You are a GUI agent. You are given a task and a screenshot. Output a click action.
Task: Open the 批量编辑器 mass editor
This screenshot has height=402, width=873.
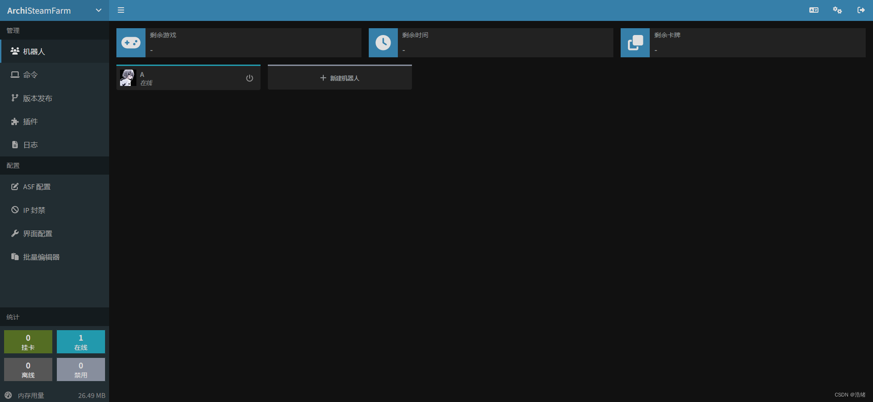[x=41, y=257]
